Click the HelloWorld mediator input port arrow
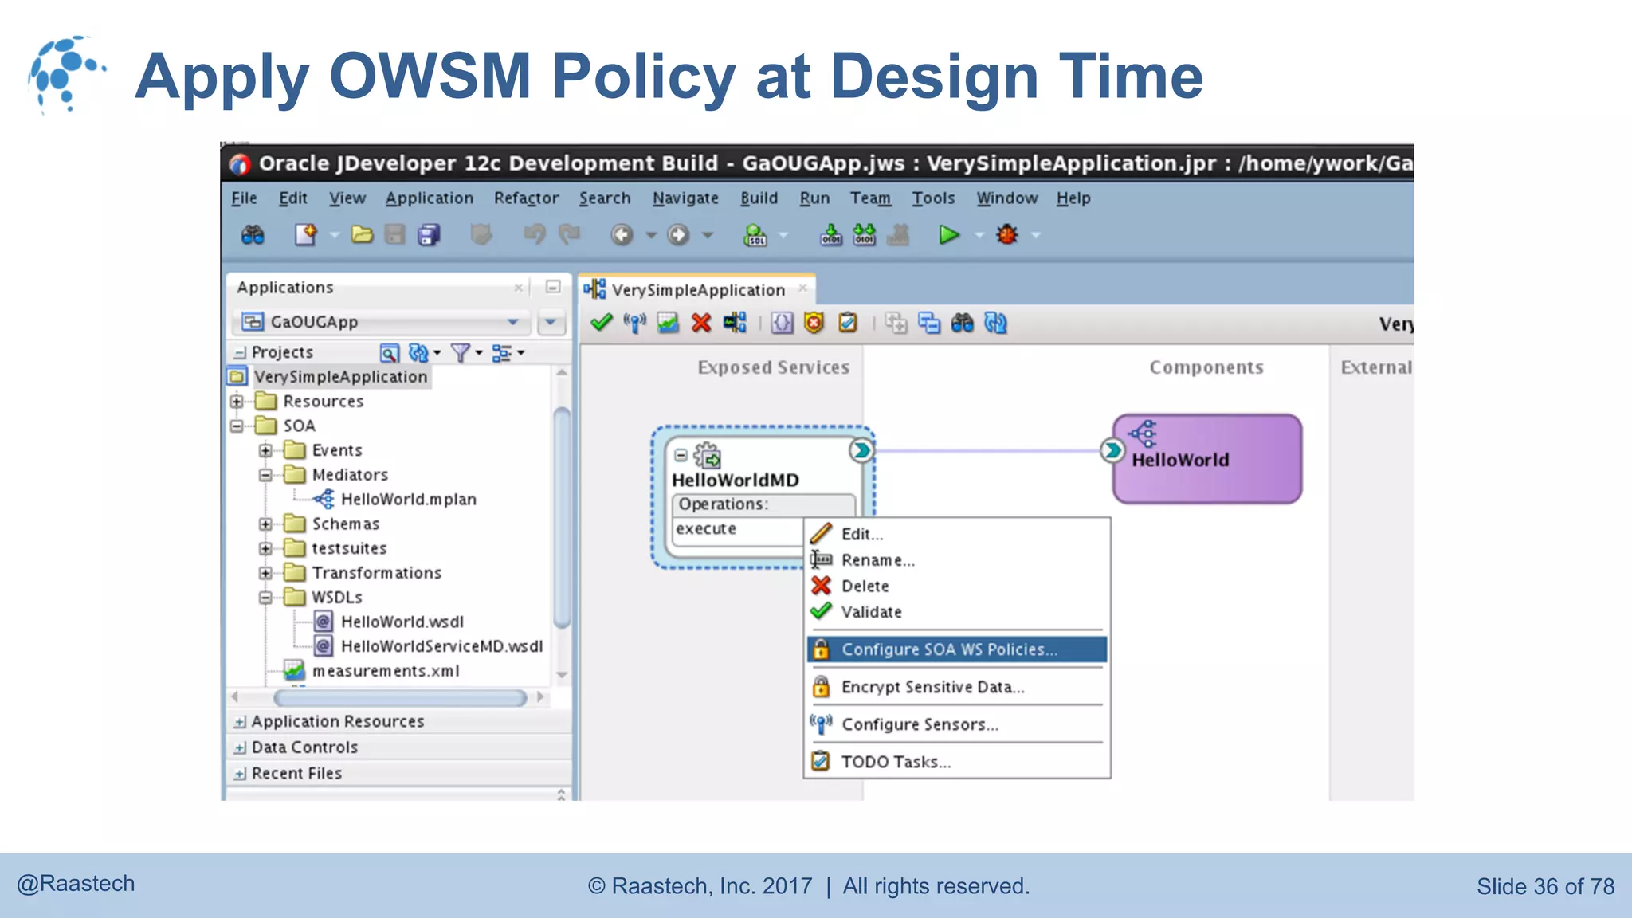This screenshot has height=918, width=1632. 1111,451
